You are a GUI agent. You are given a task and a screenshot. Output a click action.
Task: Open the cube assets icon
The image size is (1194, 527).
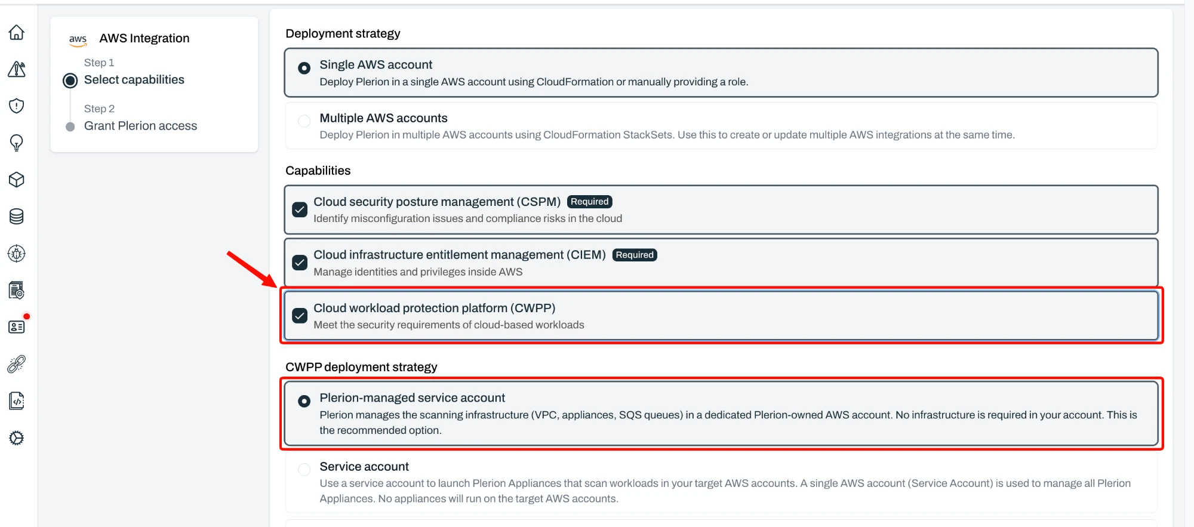[17, 180]
